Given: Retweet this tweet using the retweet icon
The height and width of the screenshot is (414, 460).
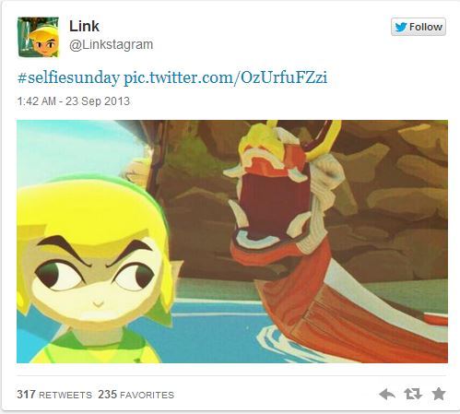Looking at the screenshot, I should point(413,394).
